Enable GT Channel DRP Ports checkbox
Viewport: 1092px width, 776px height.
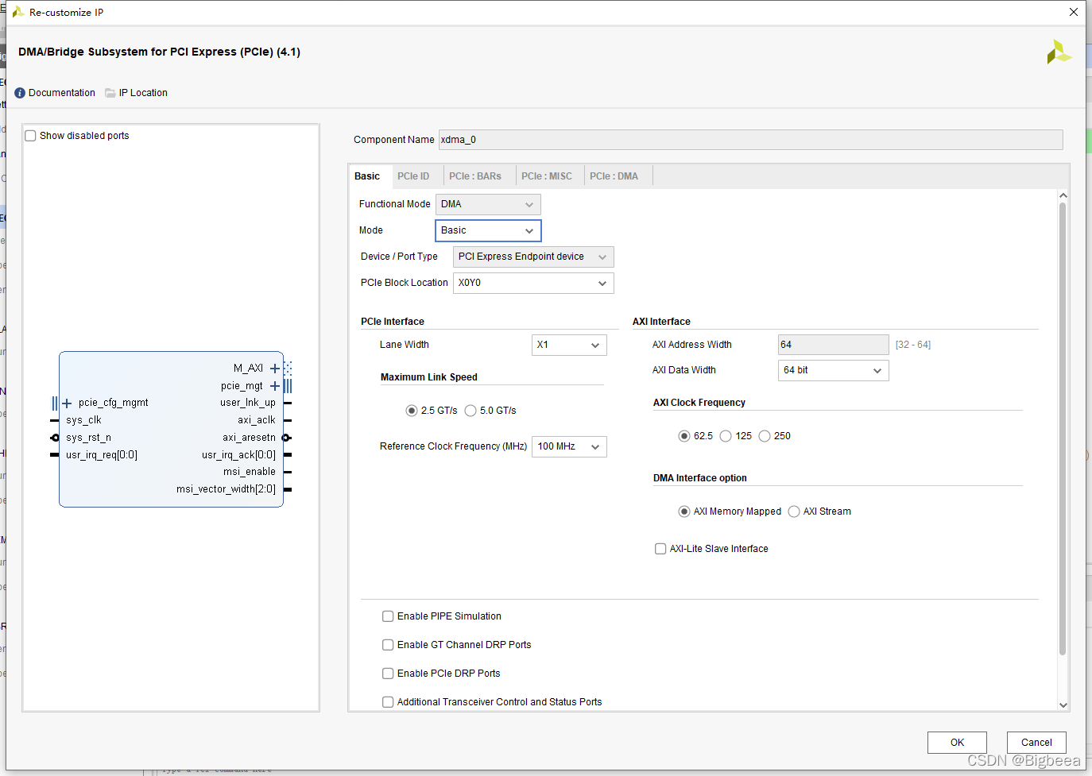tap(388, 645)
